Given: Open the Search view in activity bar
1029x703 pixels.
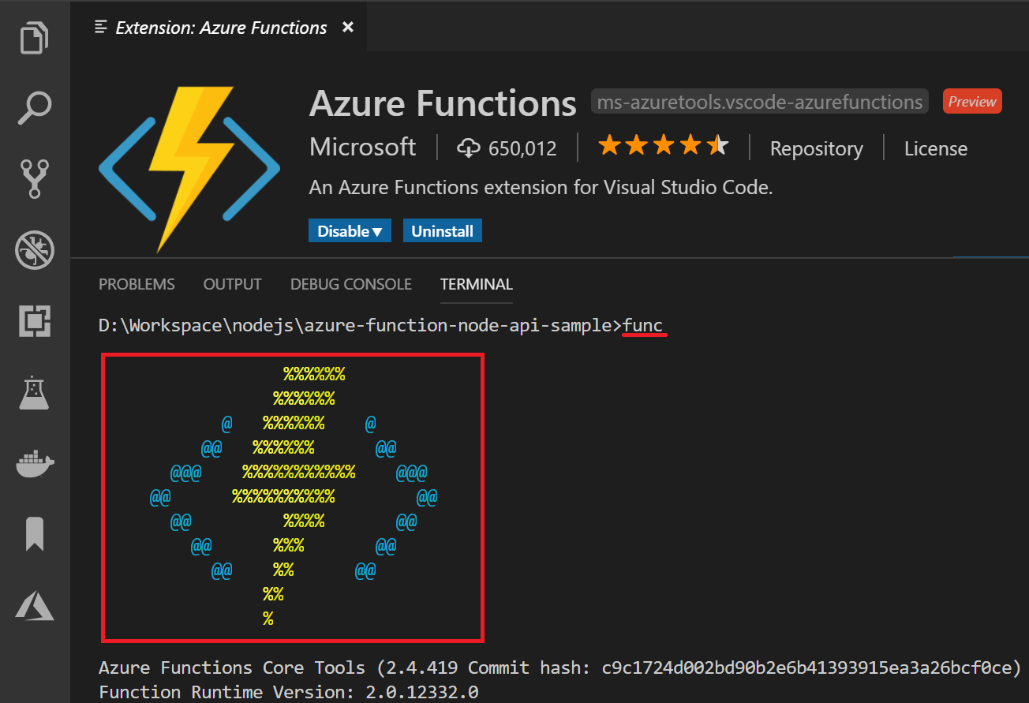Looking at the screenshot, I should point(34,108).
